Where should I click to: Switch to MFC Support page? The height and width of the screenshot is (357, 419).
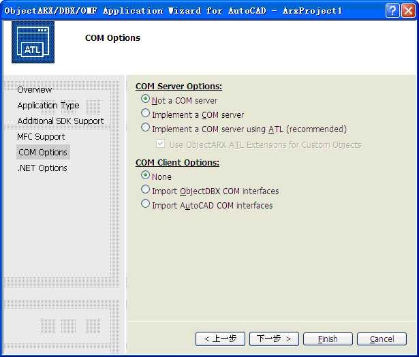pos(41,136)
